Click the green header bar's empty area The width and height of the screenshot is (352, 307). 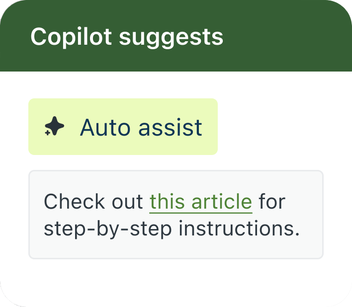coord(288,37)
